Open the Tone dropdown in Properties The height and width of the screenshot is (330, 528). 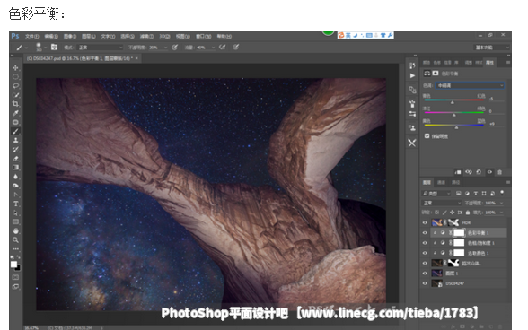tap(471, 85)
